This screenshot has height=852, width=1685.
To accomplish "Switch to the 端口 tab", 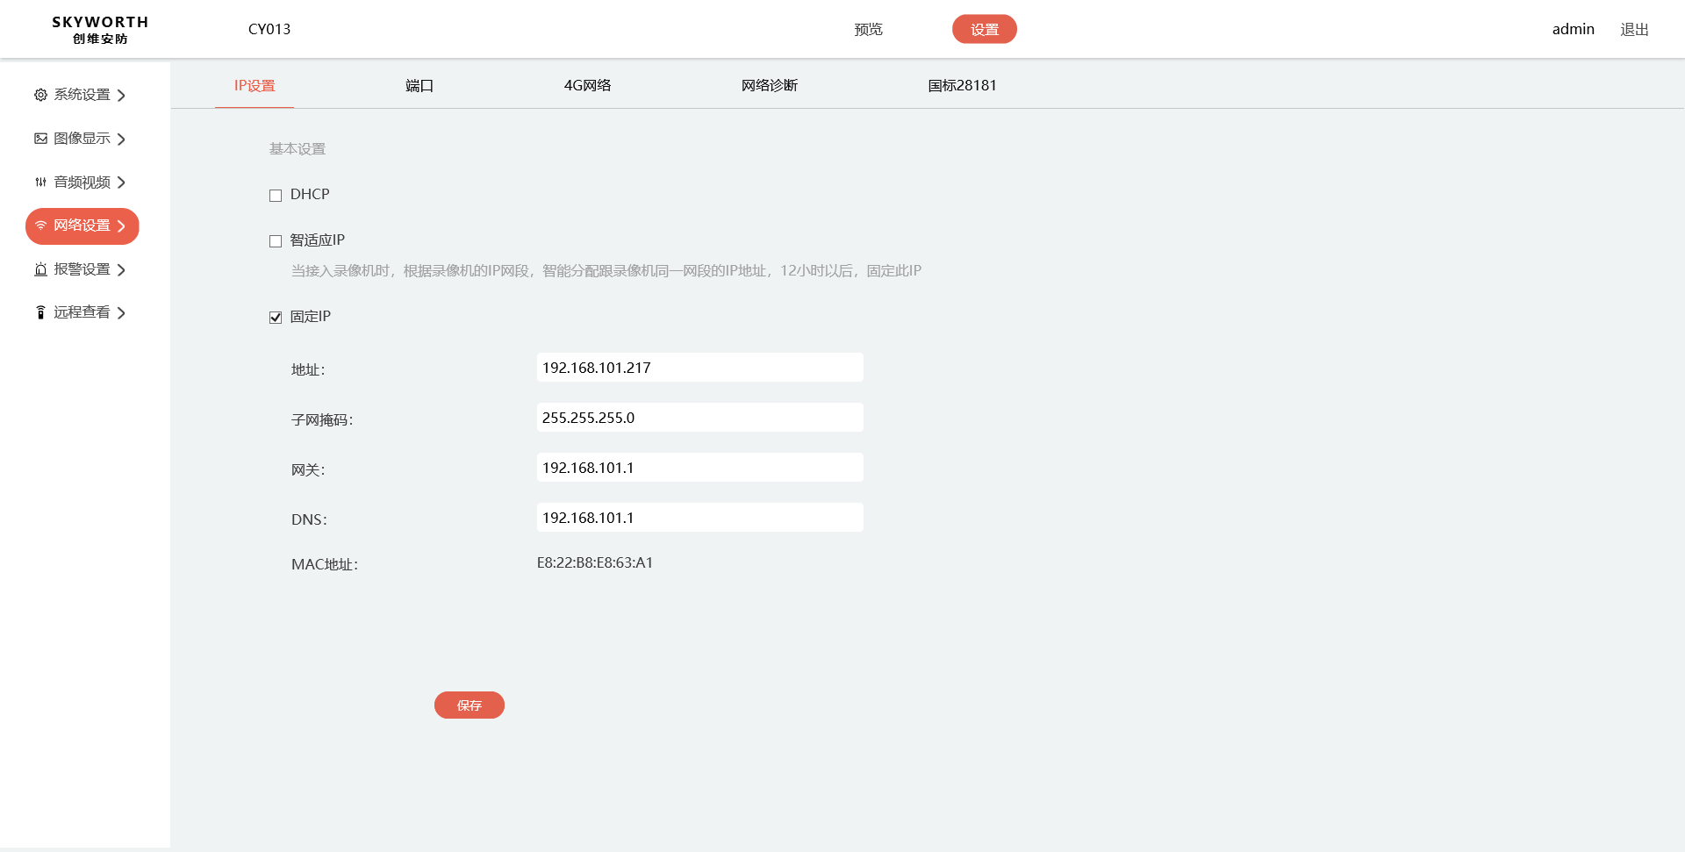I will pos(419,86).
